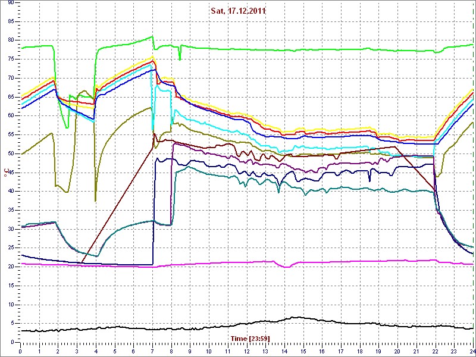Click hour 17 on the horizontal time axis
The image size is (476, 357).
point(341,351)
